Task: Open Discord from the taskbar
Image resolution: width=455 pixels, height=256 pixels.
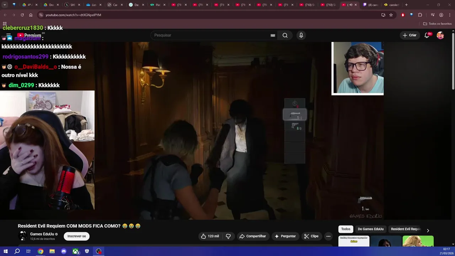Action: click(64, 251)
